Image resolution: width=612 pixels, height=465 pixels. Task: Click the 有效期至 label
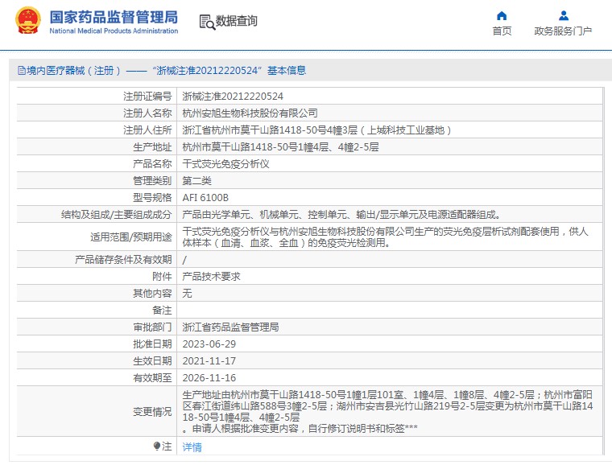pyautogui.click(x=152, y=377)
